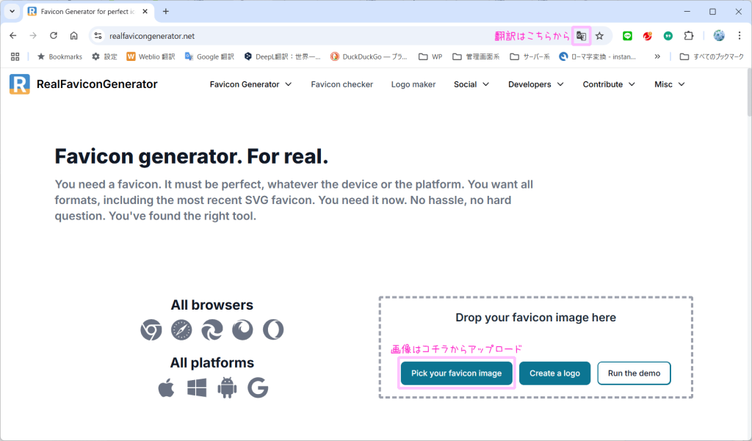Show more bookmarks with the double chevron
Screen dimensions: 752x441
(x=657, y=57)
